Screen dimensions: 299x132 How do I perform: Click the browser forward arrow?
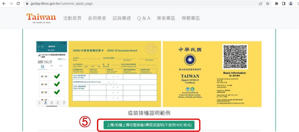coord(11,4)
